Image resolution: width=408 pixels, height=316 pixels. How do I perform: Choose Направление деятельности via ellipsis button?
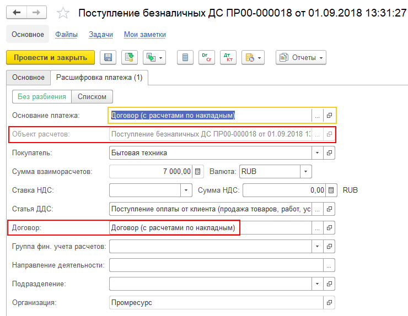coord(329,265)
